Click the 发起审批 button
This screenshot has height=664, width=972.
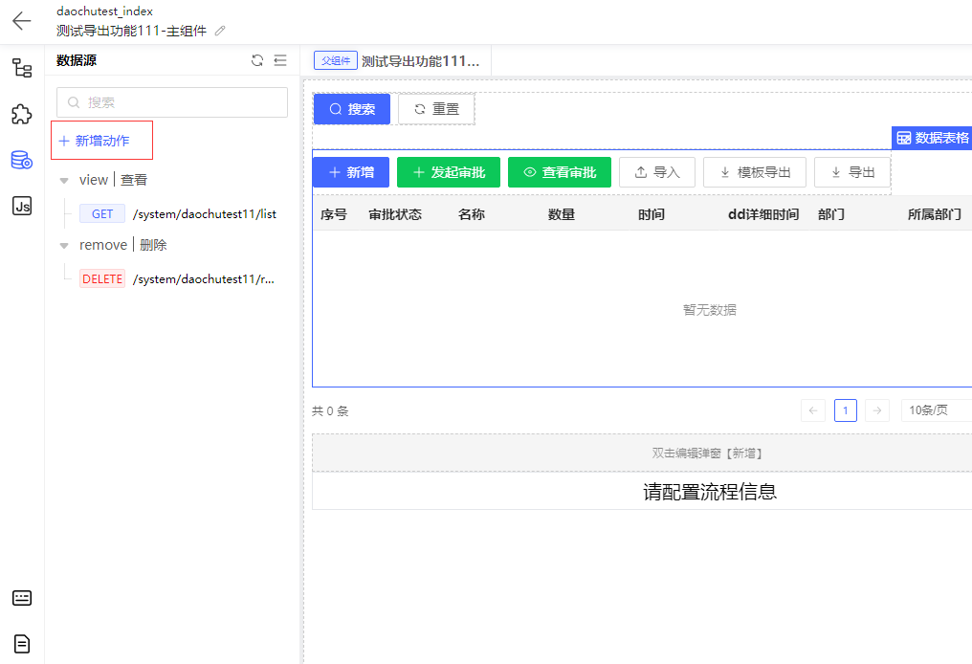[x=448, y=172]
